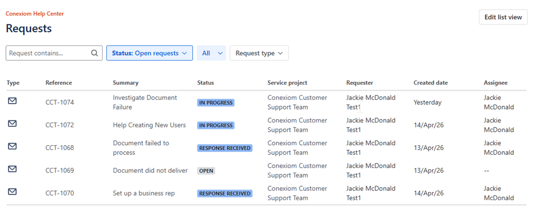The image size is (547, 211).
Task: Open the Request type dropdown
Action: click(259, 53)
